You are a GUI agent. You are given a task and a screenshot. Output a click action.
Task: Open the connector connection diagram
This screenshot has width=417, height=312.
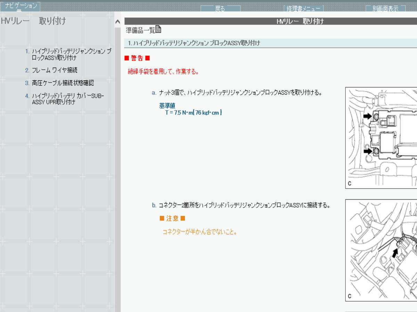[381, 250]
